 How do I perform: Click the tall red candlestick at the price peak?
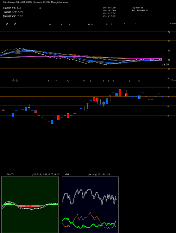(120, 93)
